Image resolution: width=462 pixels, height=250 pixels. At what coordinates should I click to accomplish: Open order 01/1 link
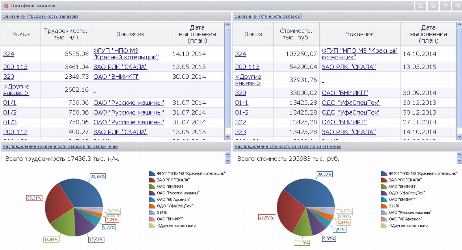coord(10,103)
